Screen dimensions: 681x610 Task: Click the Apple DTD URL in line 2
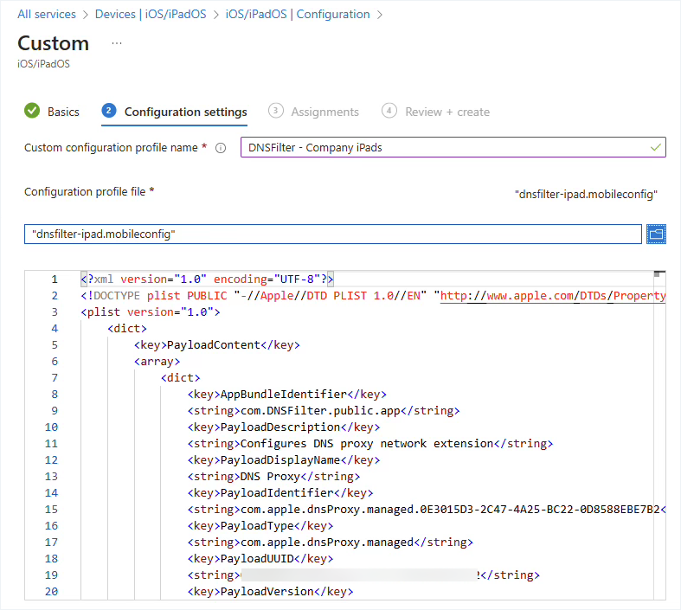pyautogui.click(x=554, y=296)
